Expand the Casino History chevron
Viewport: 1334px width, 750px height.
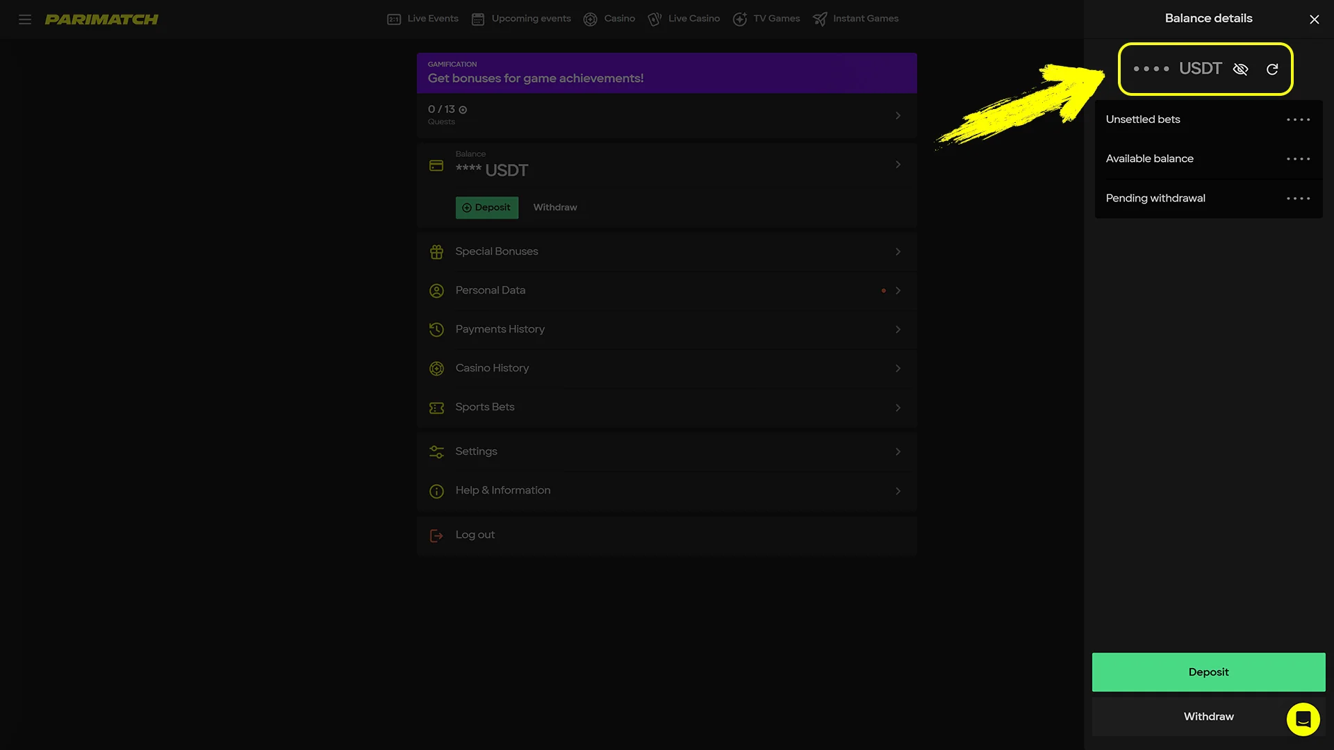(x=898, y=368)
